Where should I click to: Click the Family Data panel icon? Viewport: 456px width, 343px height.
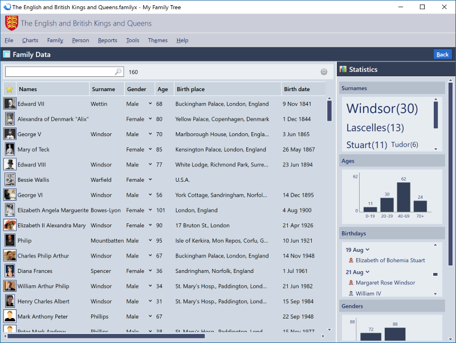click(x=6, y=55)
